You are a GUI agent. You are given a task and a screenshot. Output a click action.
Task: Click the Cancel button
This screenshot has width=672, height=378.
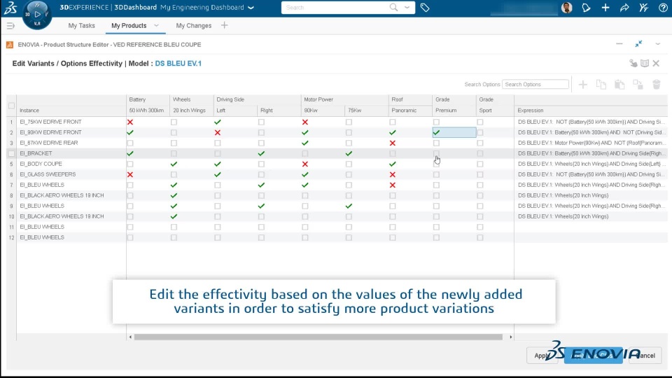pyautogui.click(x=645, y=356)
